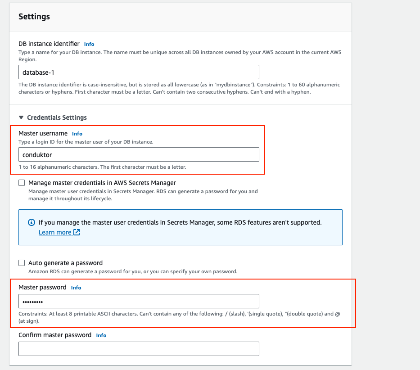Image resolution: width=420 pixels, height=370 pixels.
Task: Click the Info link next to Confirm master password
Action: [101, 335]
